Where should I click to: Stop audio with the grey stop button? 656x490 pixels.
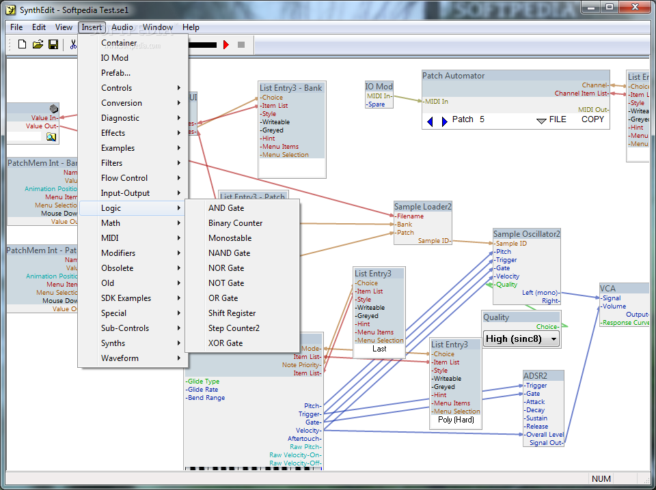241,44
